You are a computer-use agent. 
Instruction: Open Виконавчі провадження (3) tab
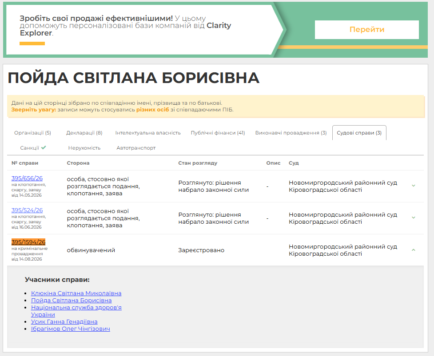291,133
